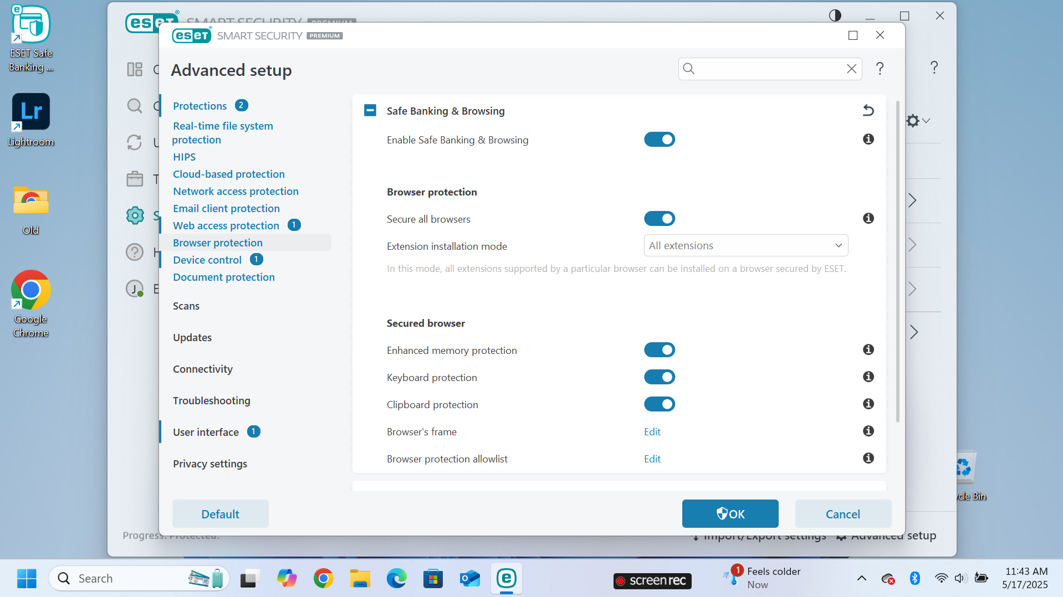The image size is (1063, 597).
Task: Click info icon next to Secure all browsers
Action: tap(868, 219)
